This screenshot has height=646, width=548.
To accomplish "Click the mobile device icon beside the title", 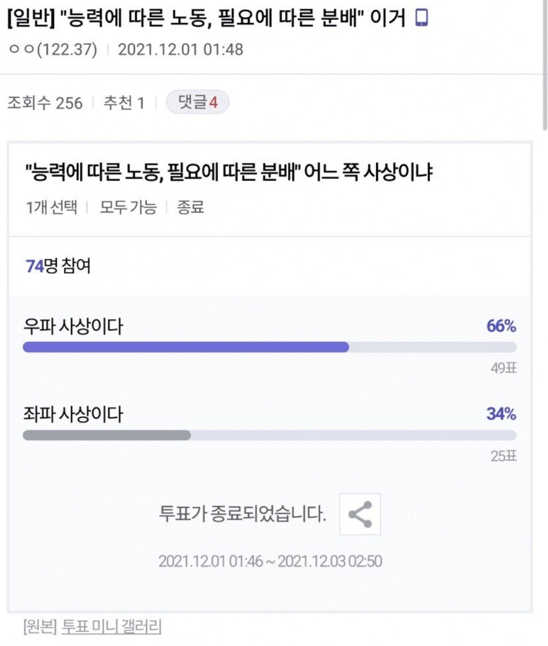I will pyautogui.click(x=421, y=18).
